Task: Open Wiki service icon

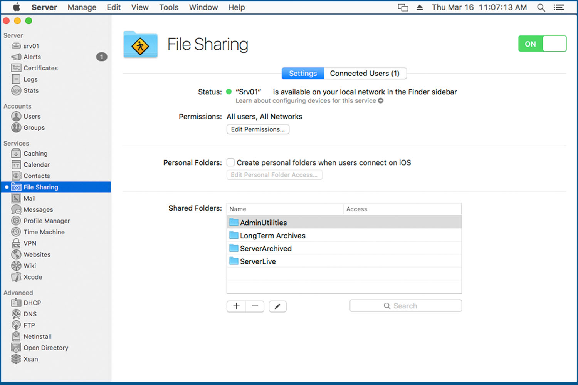Action: [x=16, y=266]
